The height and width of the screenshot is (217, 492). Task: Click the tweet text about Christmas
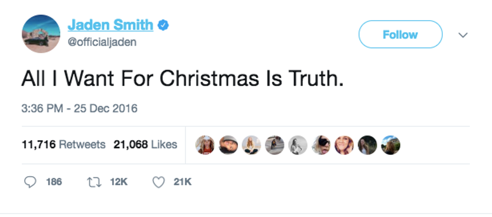(182, 80)
